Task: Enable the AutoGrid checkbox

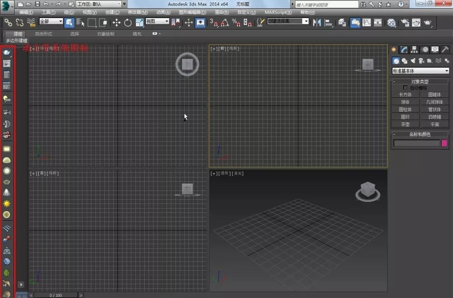Action: point(406,87)
